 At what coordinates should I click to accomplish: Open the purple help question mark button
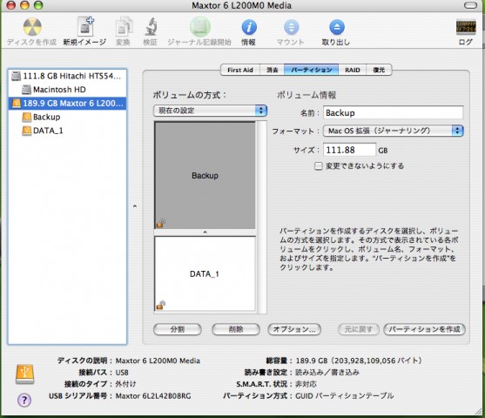click(x=24, y=400)
